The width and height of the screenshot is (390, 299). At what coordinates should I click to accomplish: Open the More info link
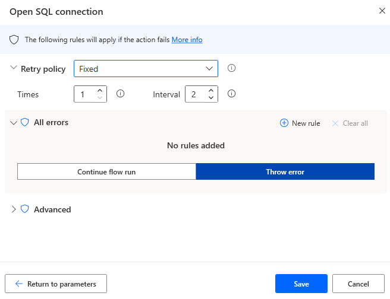tap(187, 40)
